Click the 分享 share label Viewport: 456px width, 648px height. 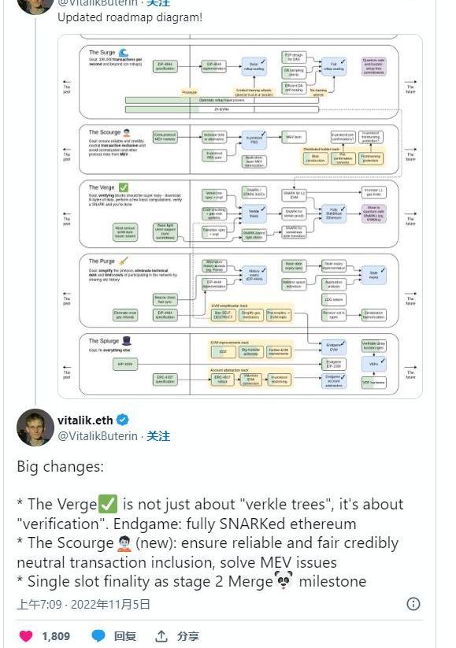[188, 636]
